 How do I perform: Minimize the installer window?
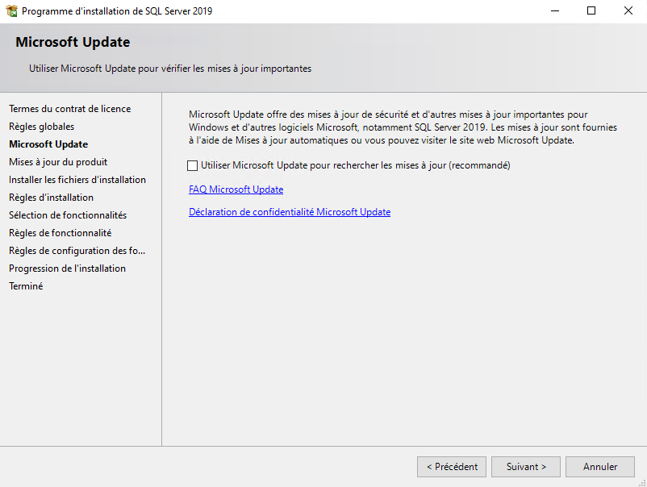554,11
